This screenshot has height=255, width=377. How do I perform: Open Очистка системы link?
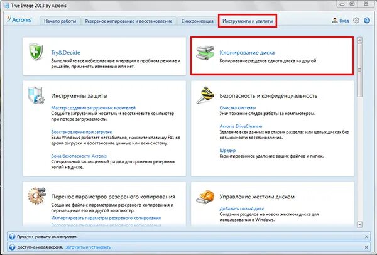[238, 107]
